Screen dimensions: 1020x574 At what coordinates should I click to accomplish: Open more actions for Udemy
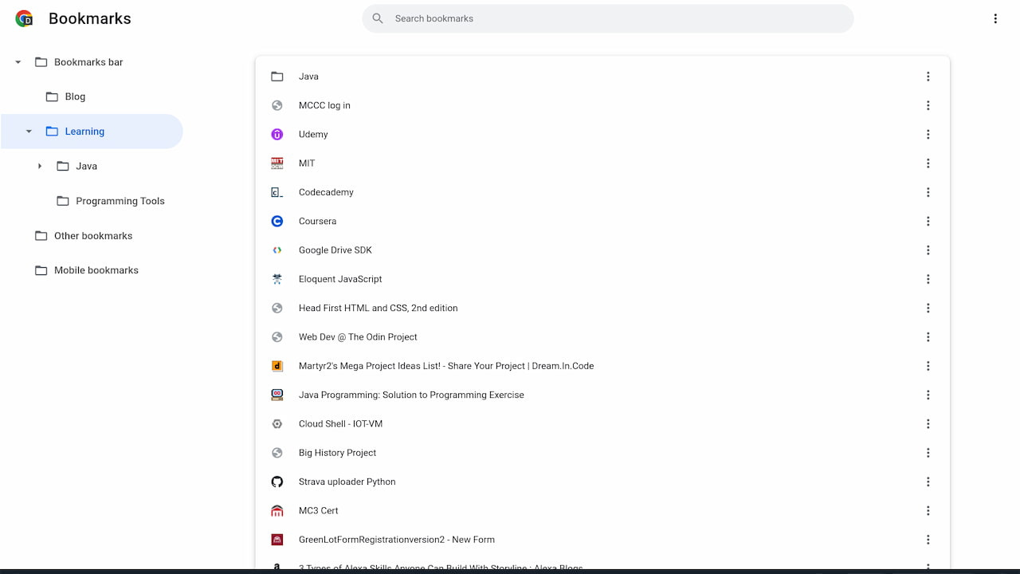click(928, 134)
